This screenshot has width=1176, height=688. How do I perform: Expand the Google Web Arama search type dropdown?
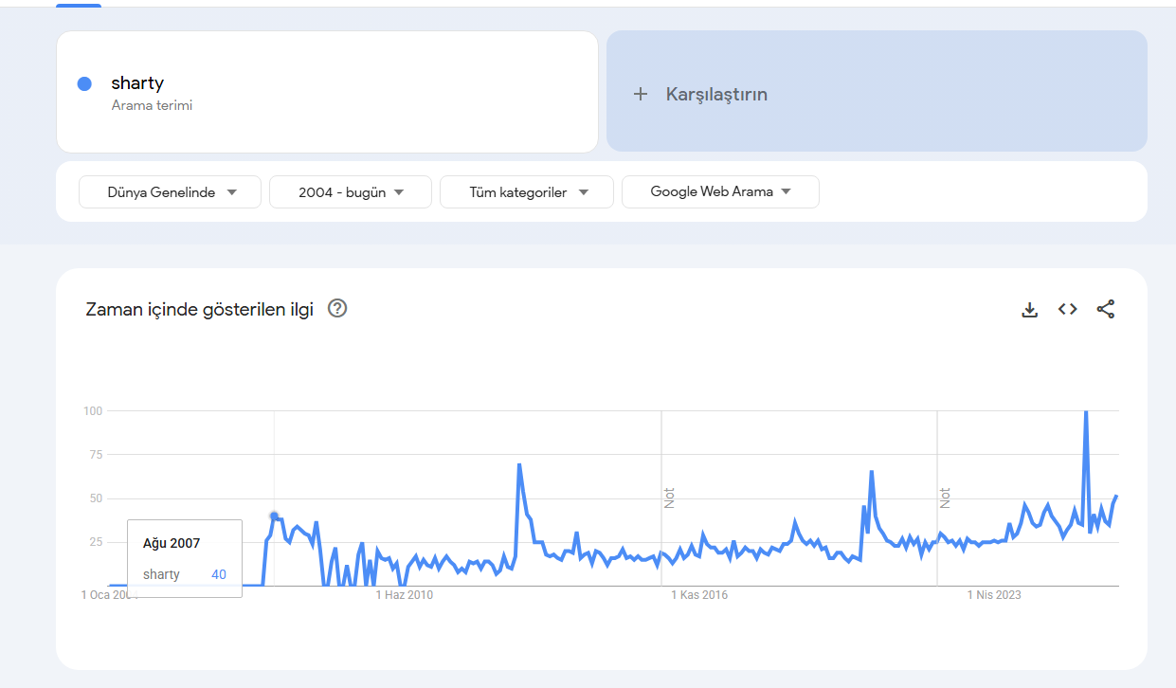tap(720, 191)
